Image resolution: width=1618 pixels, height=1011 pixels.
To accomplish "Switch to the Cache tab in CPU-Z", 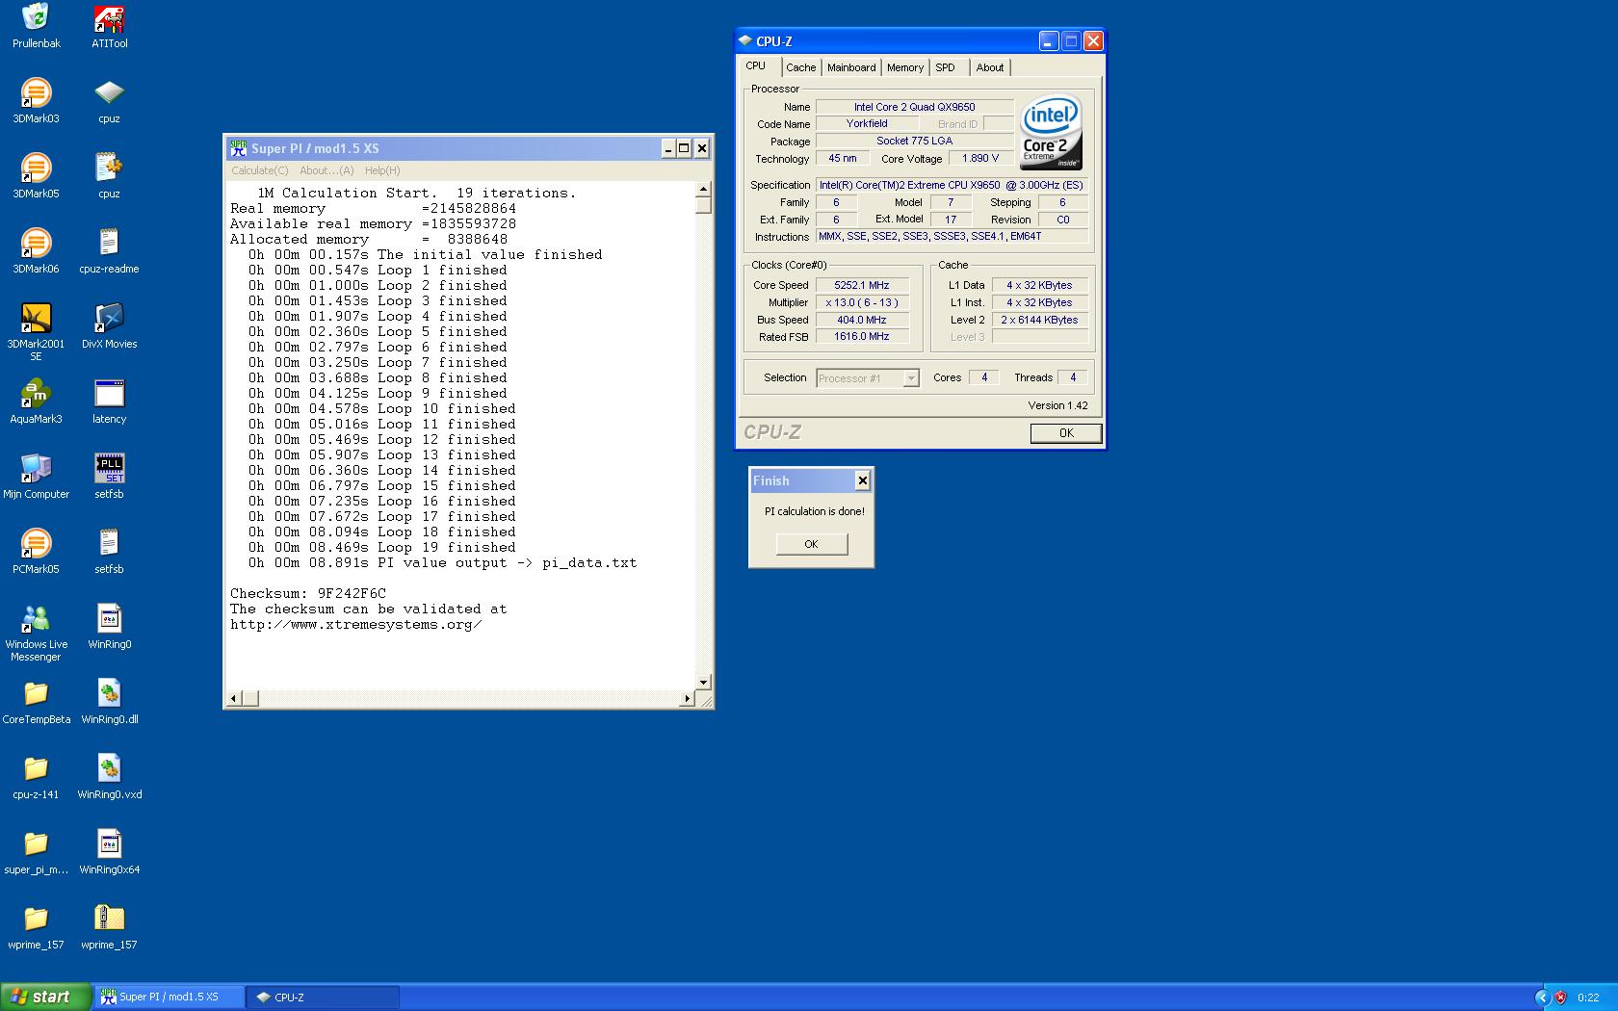I will 800,67.
